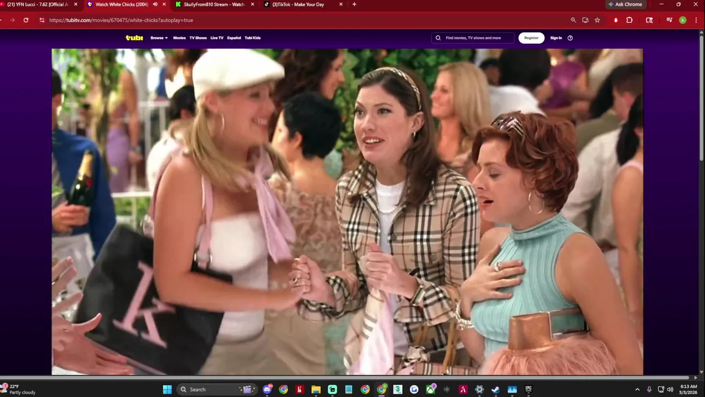Toggle the microphone tray icon
The width and height of the screenshot is (705, 397).
649,389
